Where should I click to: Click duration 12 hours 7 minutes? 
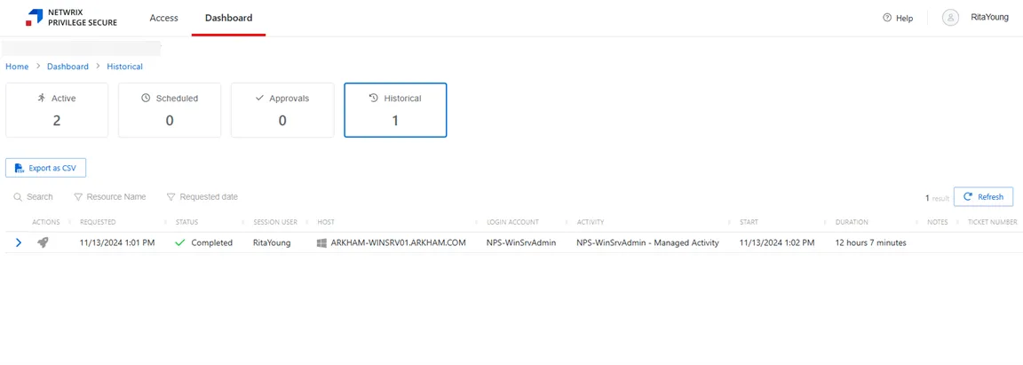[x=871, y=243]
